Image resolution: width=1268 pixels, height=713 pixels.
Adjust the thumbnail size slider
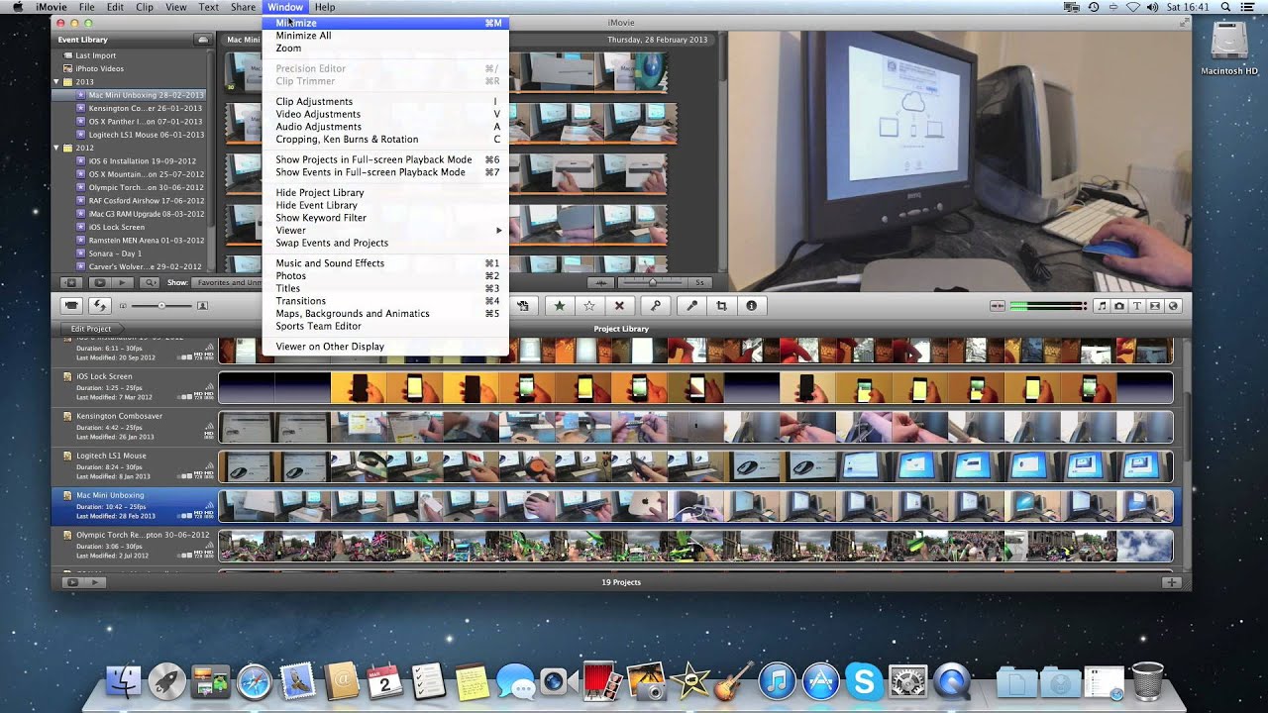click(x=161, y=306)
